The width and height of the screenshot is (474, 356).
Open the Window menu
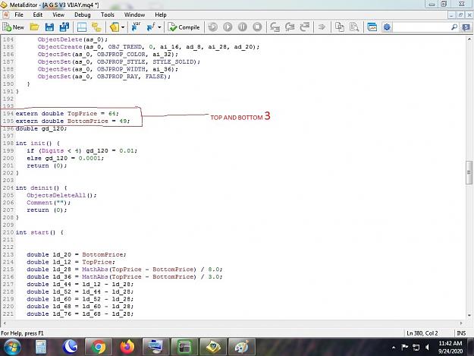[134, 14]
